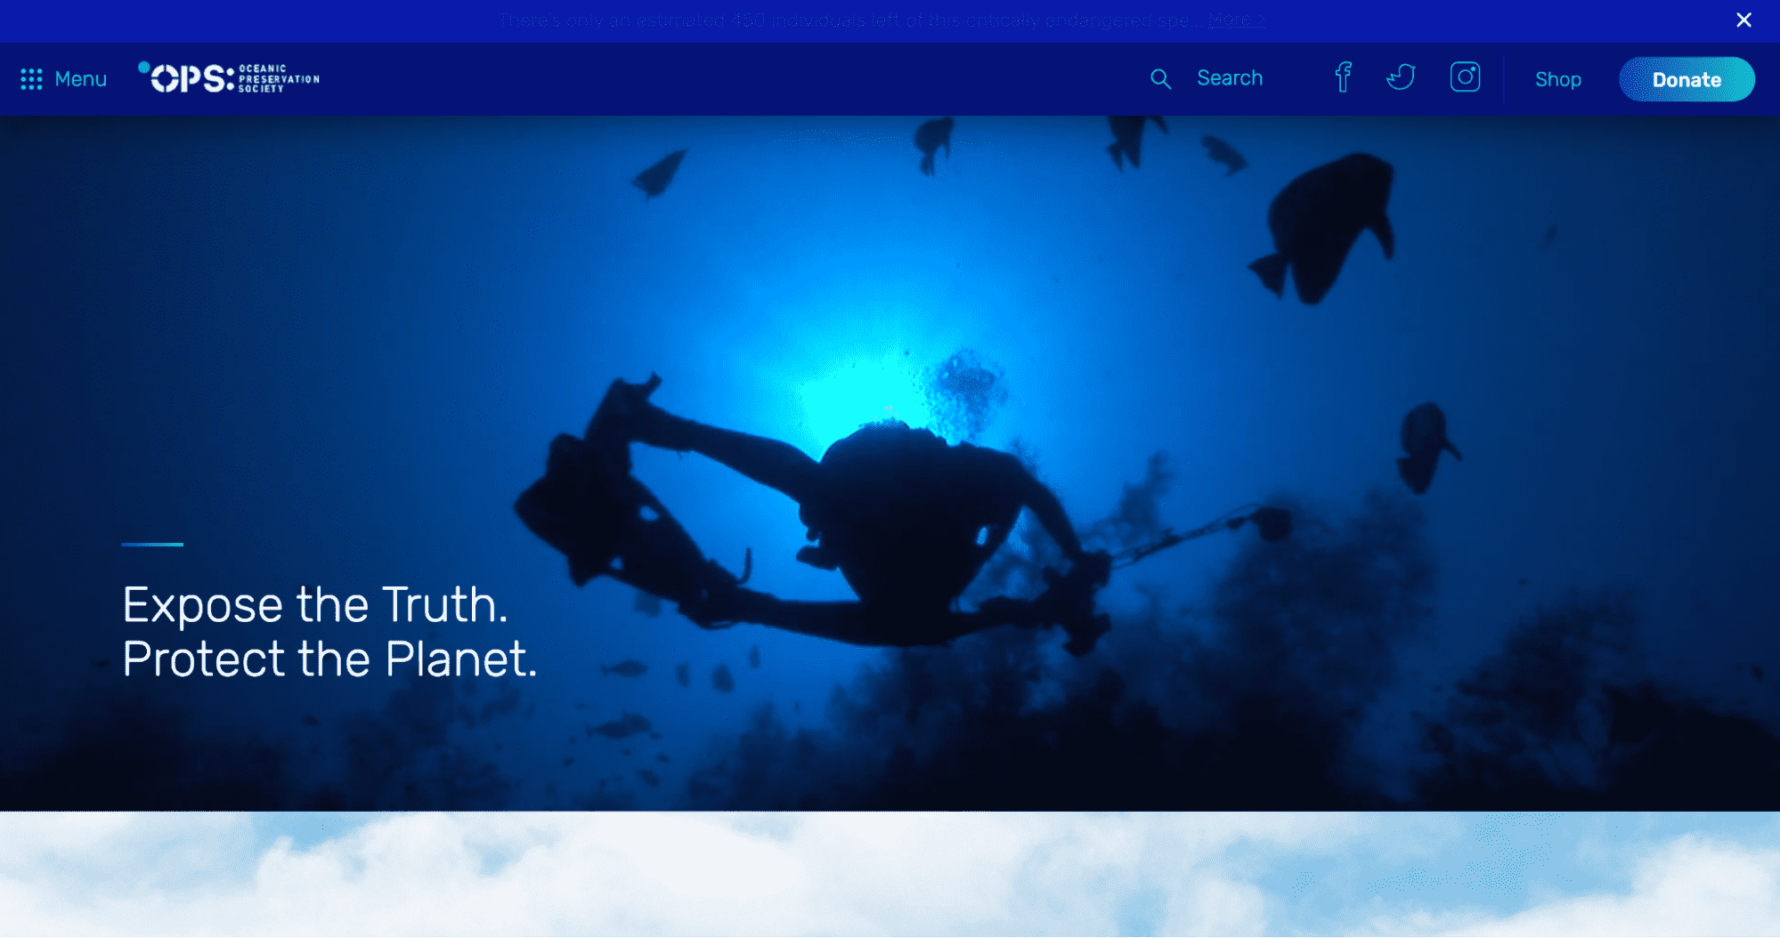Image resolution: width=1780 pixels, height=938 pixels.
Task: Select the Search label in the navbar
Action: (x=1231, y=77)
